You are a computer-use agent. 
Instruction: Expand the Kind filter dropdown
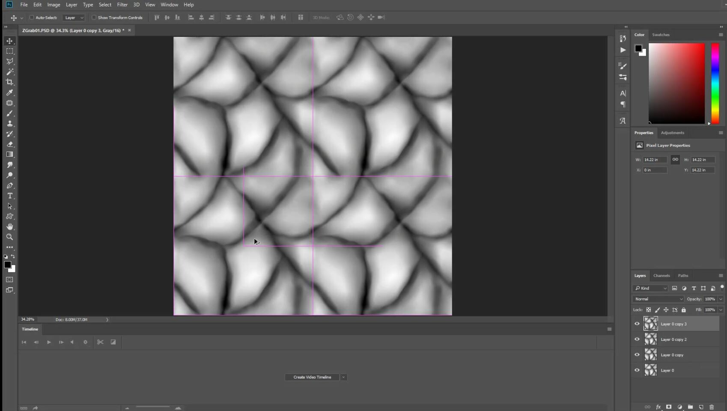650,288
